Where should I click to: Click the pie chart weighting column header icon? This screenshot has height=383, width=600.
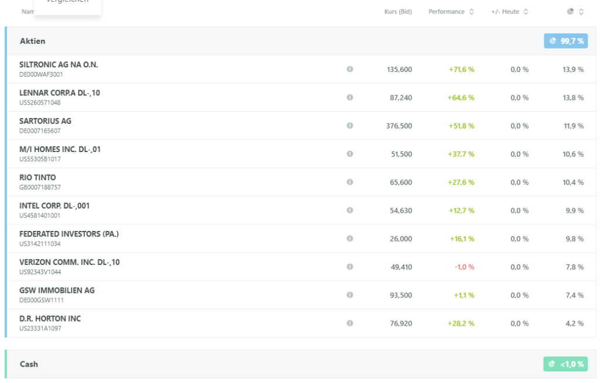570,12
